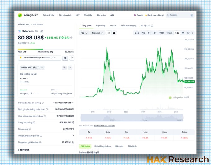Open the calendar date range icon
Screen dimensions: 211x165
point(183,33)
